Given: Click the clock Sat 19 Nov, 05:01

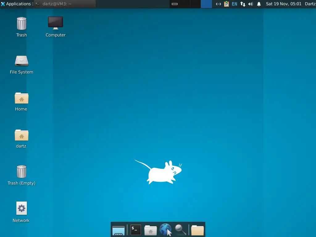Looking at the screenshot, I should click(284, 4).
